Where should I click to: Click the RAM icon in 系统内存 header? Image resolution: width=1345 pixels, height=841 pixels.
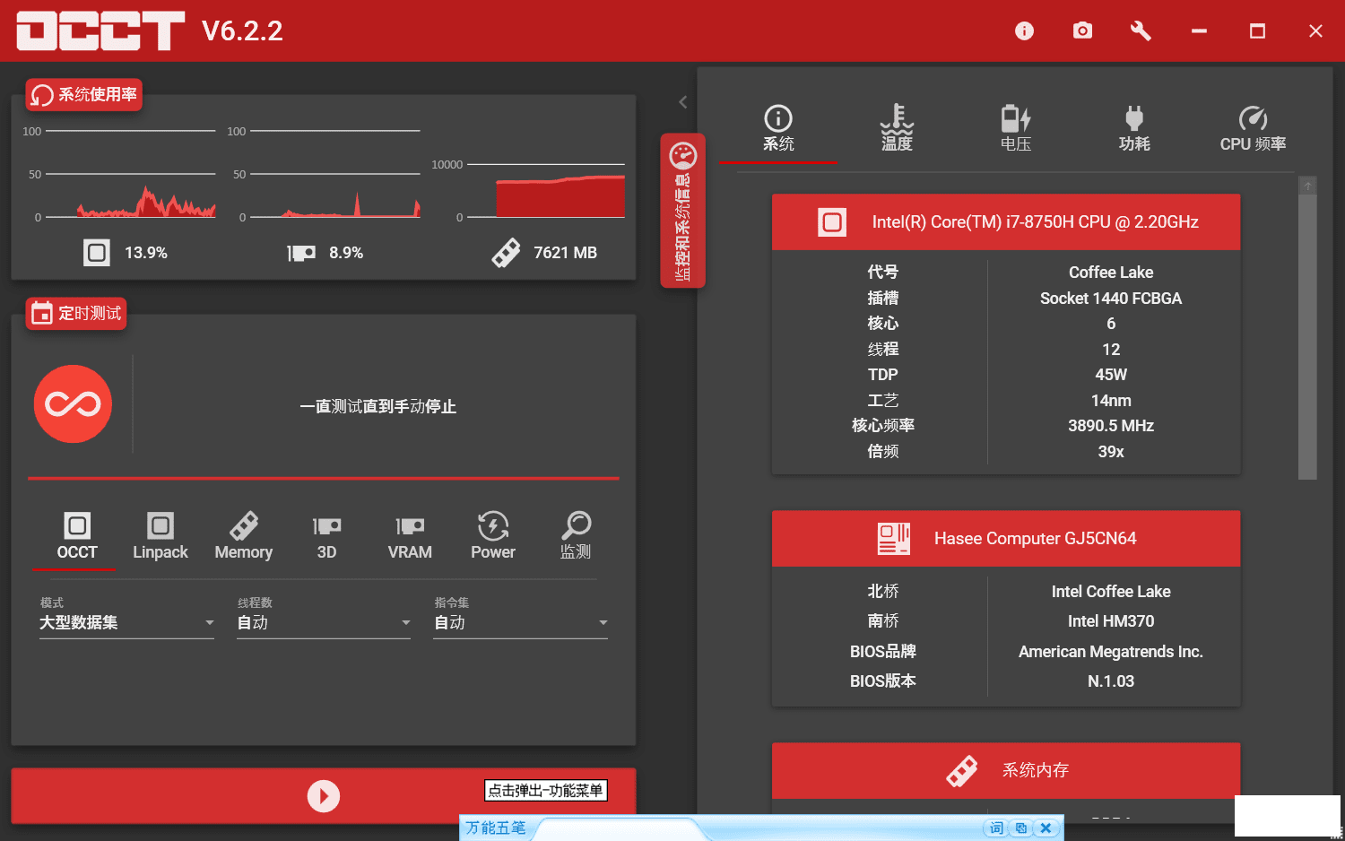tap(962, 770)
